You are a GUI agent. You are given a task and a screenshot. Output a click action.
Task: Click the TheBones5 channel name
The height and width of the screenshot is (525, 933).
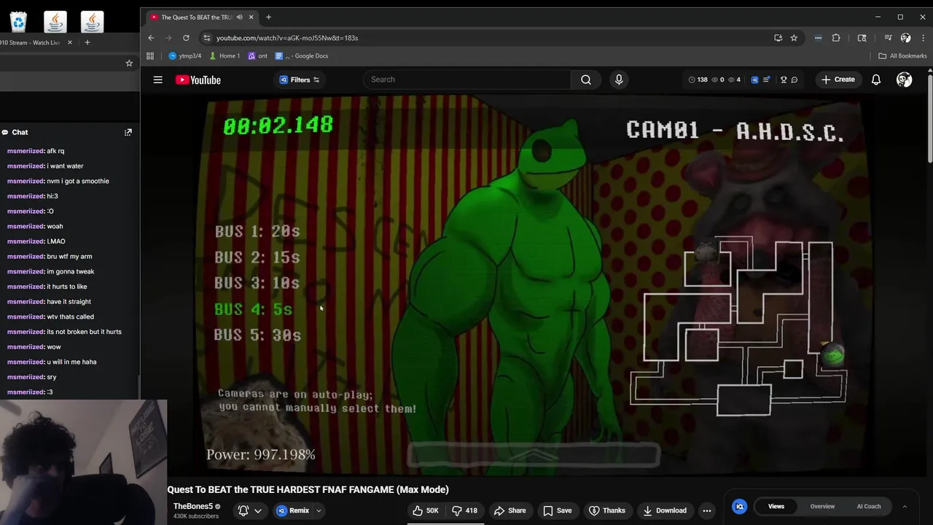(193, 506)
